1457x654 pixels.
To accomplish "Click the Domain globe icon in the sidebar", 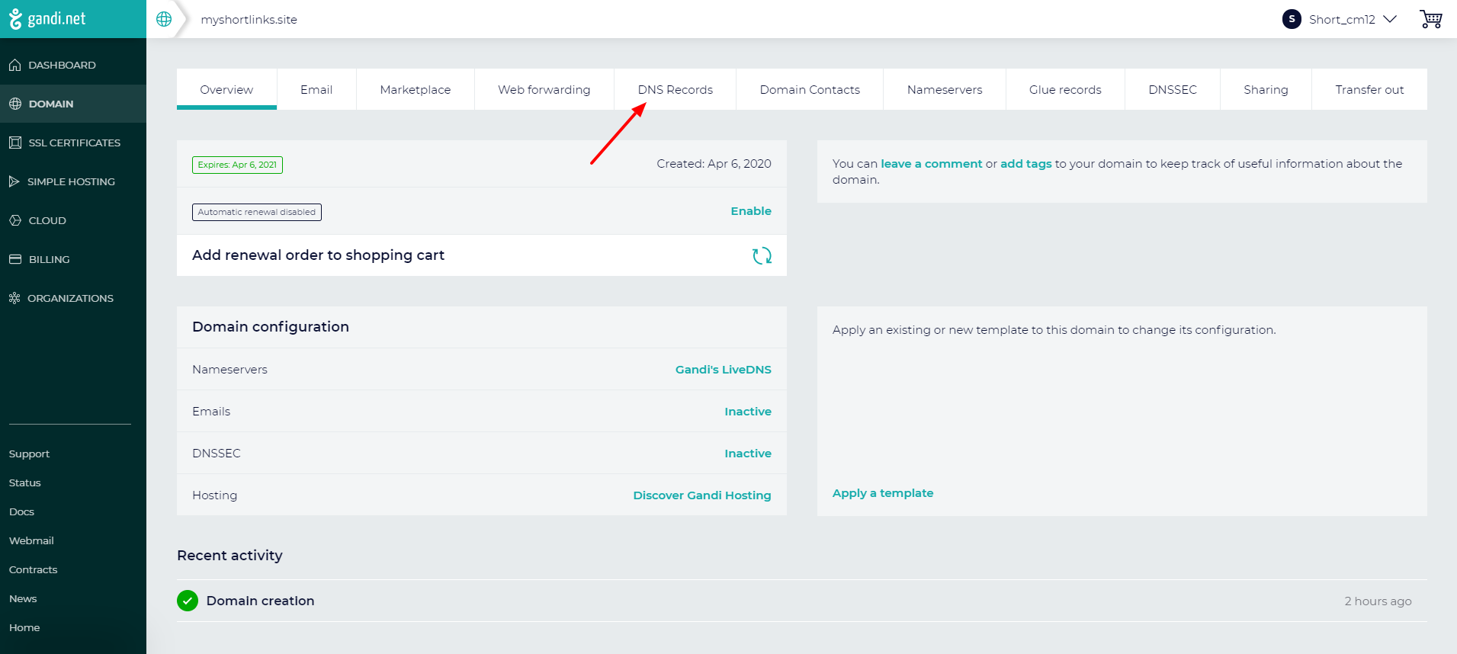I will [x=15, y=104].
